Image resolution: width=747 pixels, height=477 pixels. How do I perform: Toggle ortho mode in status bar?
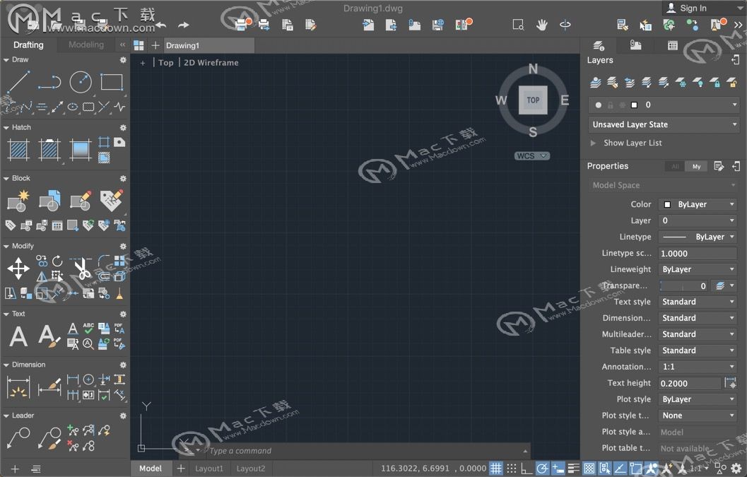[x=527, y=469]
